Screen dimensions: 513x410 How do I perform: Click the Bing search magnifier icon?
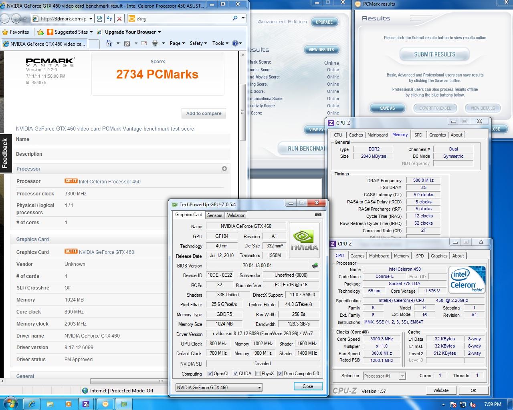(x=235, y=18)
